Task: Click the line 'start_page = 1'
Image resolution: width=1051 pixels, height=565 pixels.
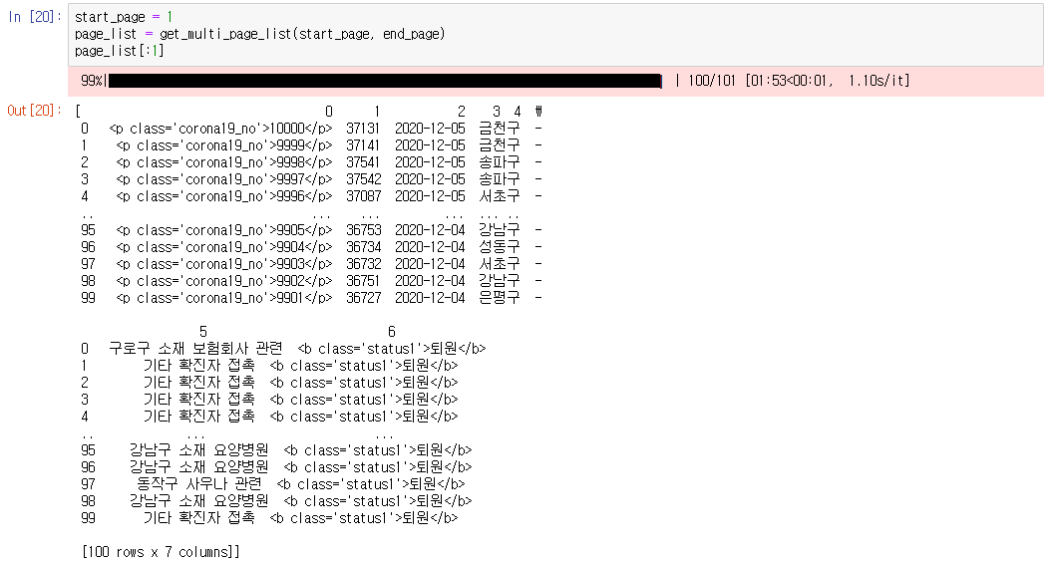Action: [124, 17]
